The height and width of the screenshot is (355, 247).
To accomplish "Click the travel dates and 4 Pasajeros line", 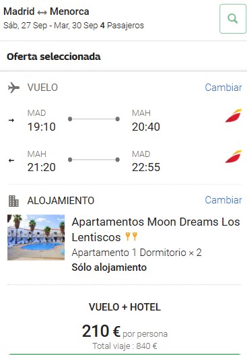I will click(x=73, y=26).
